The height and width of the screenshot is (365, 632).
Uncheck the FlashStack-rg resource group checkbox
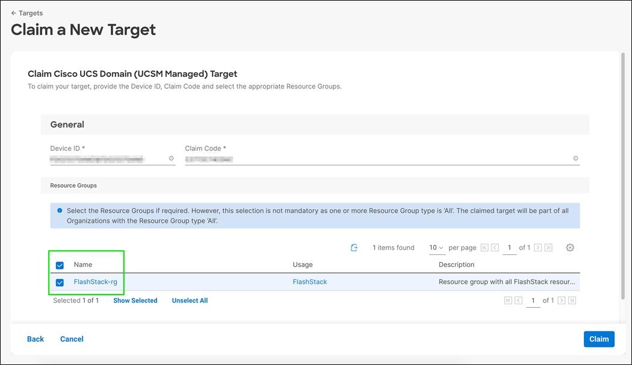[x=59, y=281]
